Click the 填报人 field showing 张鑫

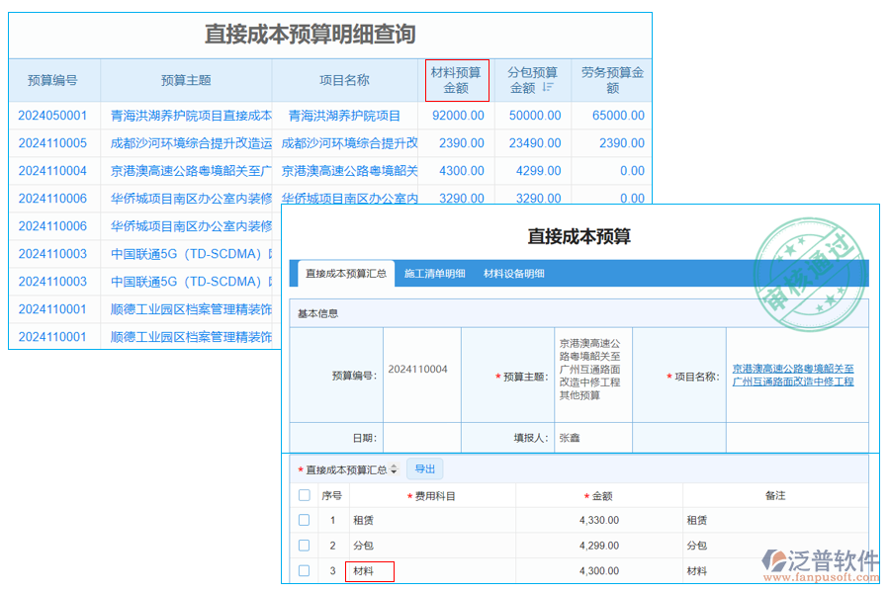[593, 438]
